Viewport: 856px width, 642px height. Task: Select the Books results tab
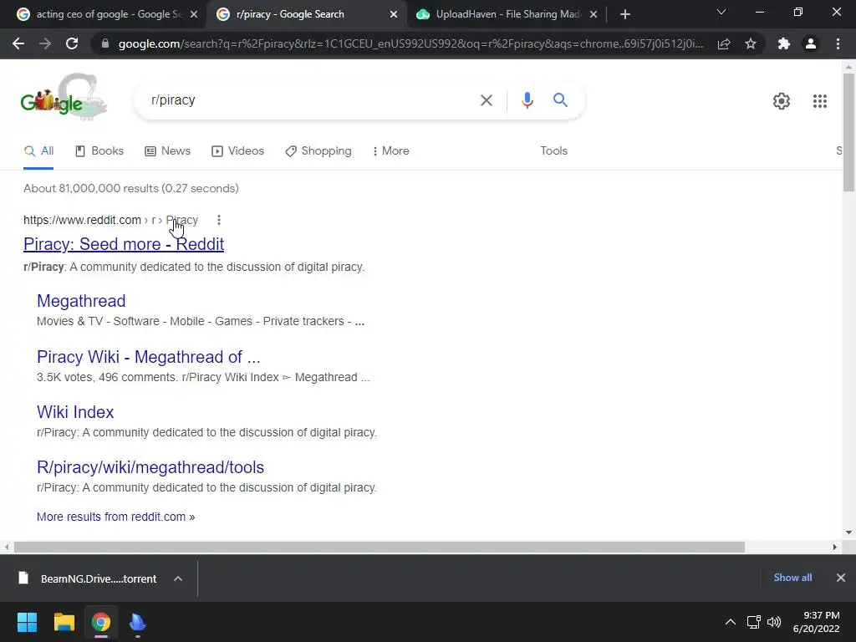pos(99,151)
